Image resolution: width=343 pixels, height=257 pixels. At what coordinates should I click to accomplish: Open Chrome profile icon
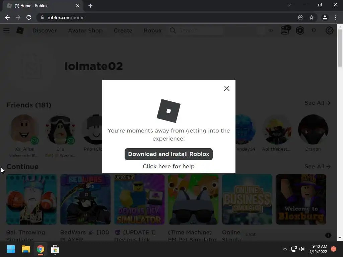click(x=325, y=17)
